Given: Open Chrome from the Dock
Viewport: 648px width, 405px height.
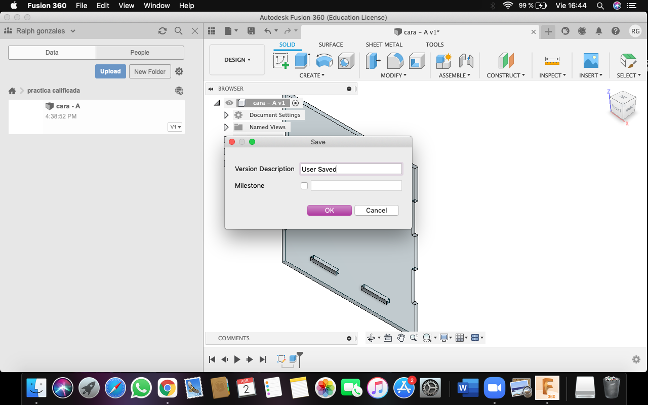Looking at the screenshot, I should click(167, 388).
